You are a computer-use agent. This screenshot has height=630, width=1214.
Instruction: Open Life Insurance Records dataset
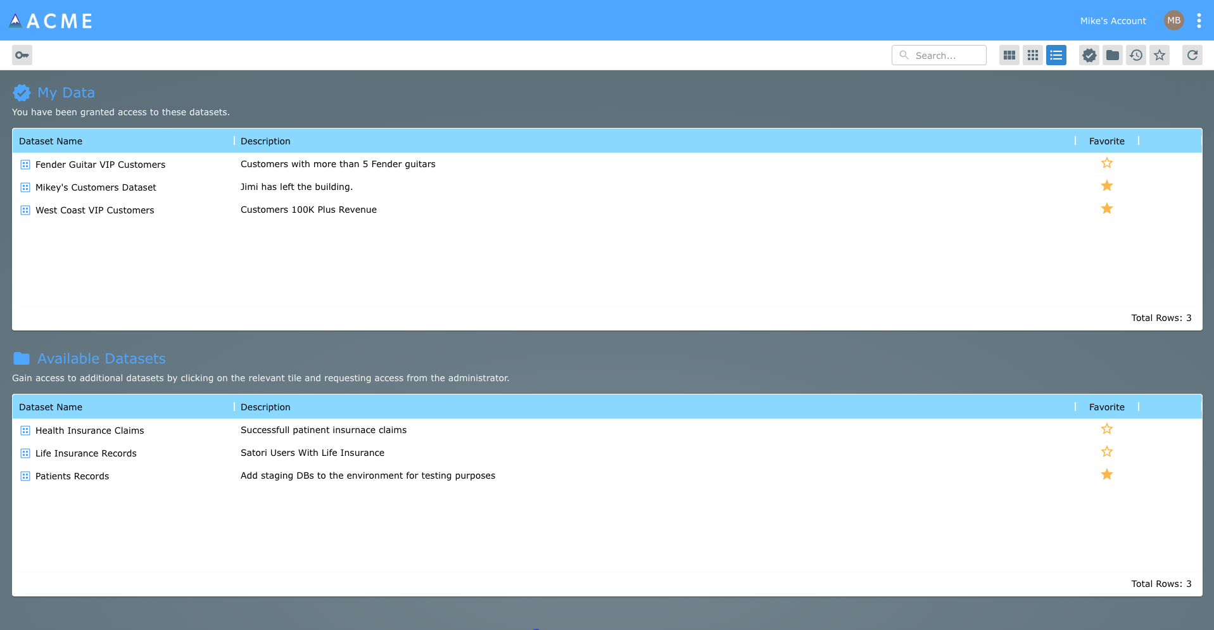coord(86,453)
